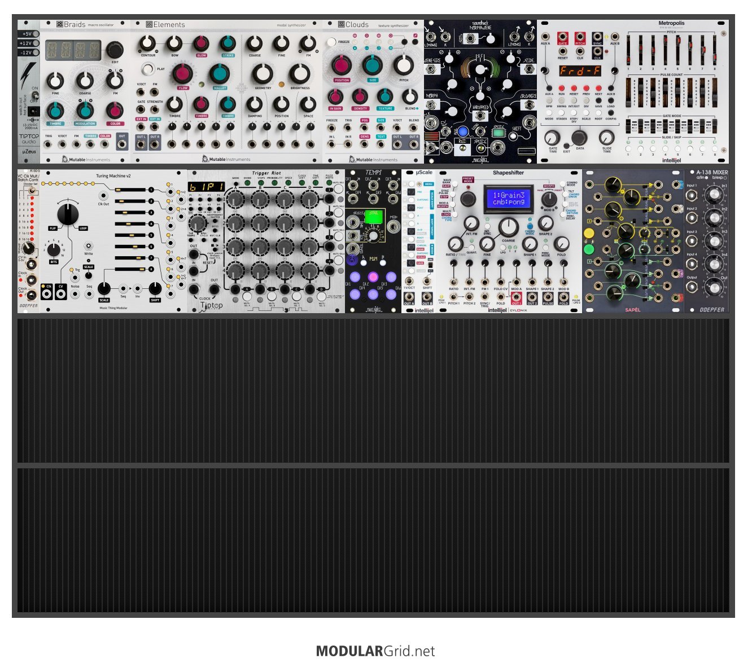Image resolution: width=752 pixels, height=663 pixels.
Task: Click the Turing Machine Clk Out jack
Action: [103, 196]
